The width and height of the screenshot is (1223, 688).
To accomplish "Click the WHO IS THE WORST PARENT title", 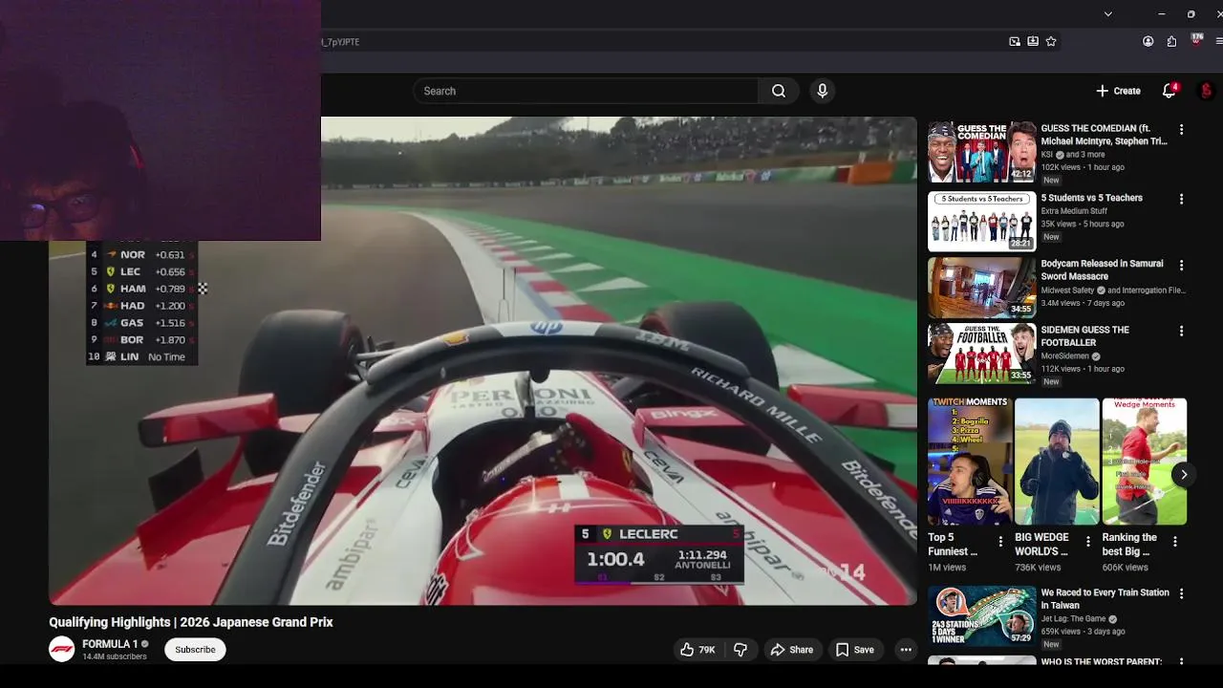I will 1101,661.
